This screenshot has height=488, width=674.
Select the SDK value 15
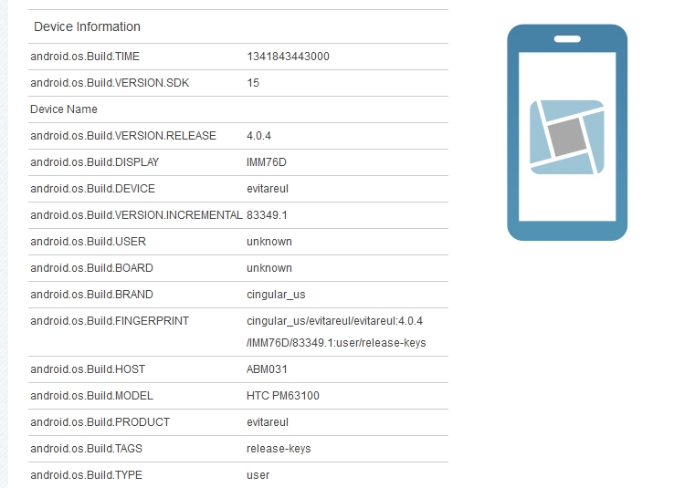253,83
